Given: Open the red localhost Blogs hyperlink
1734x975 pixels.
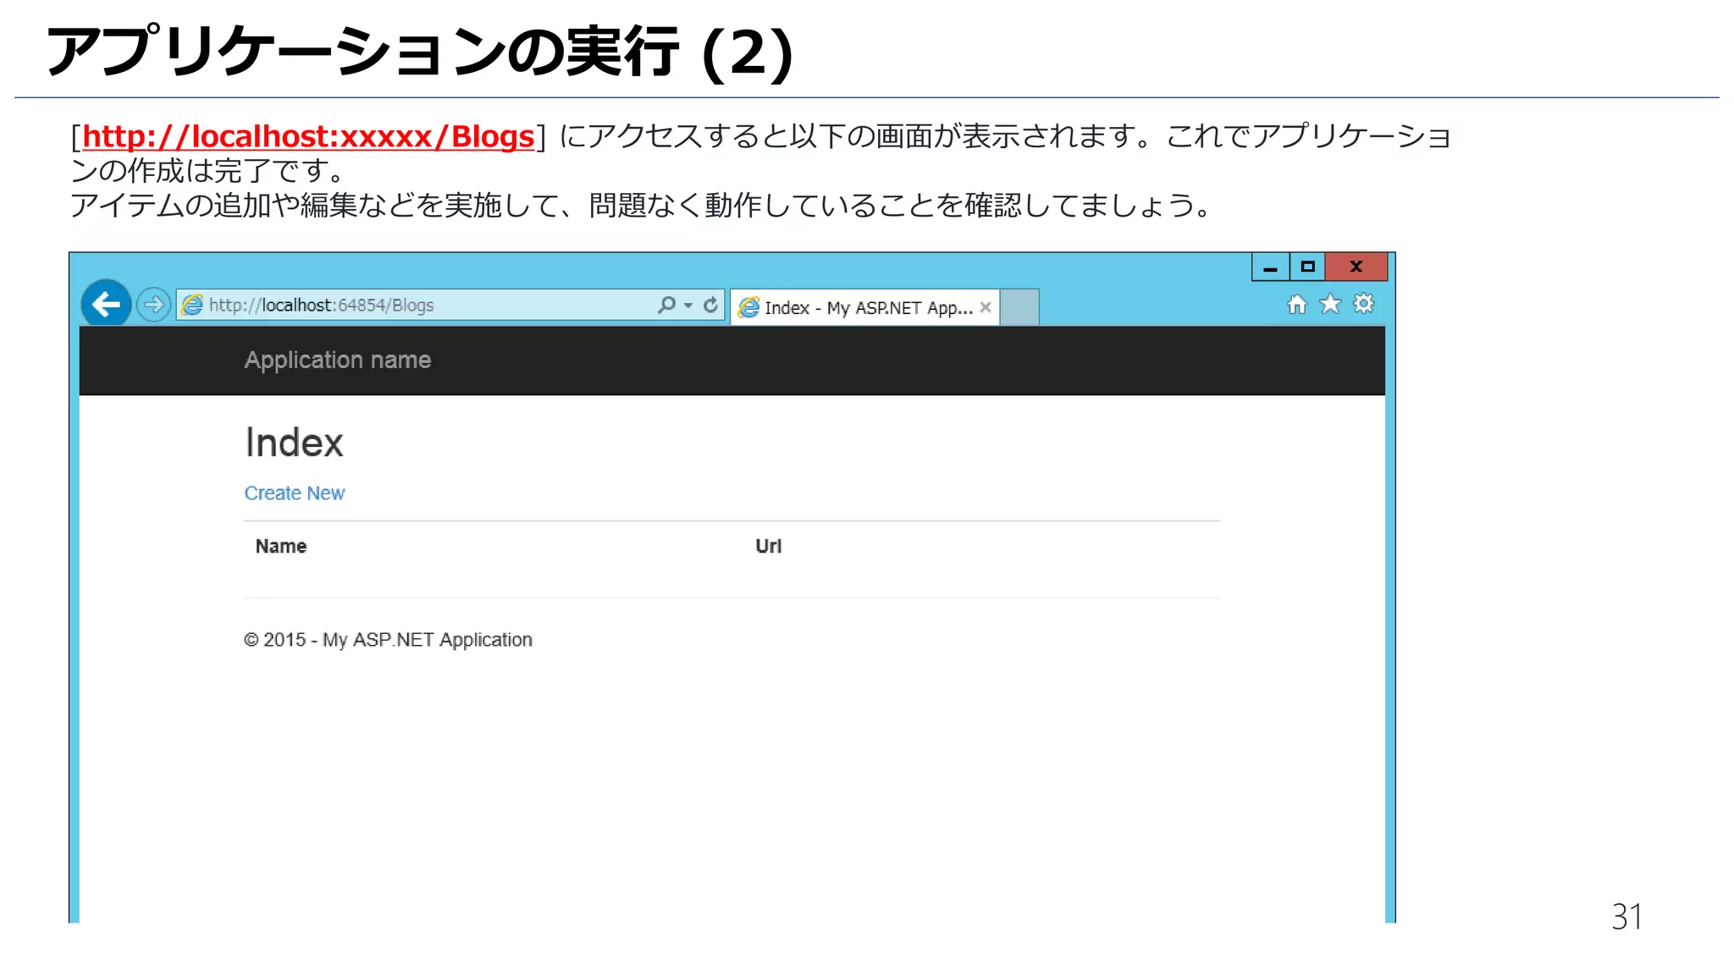Looking at the screenshot, I should 308,136.
